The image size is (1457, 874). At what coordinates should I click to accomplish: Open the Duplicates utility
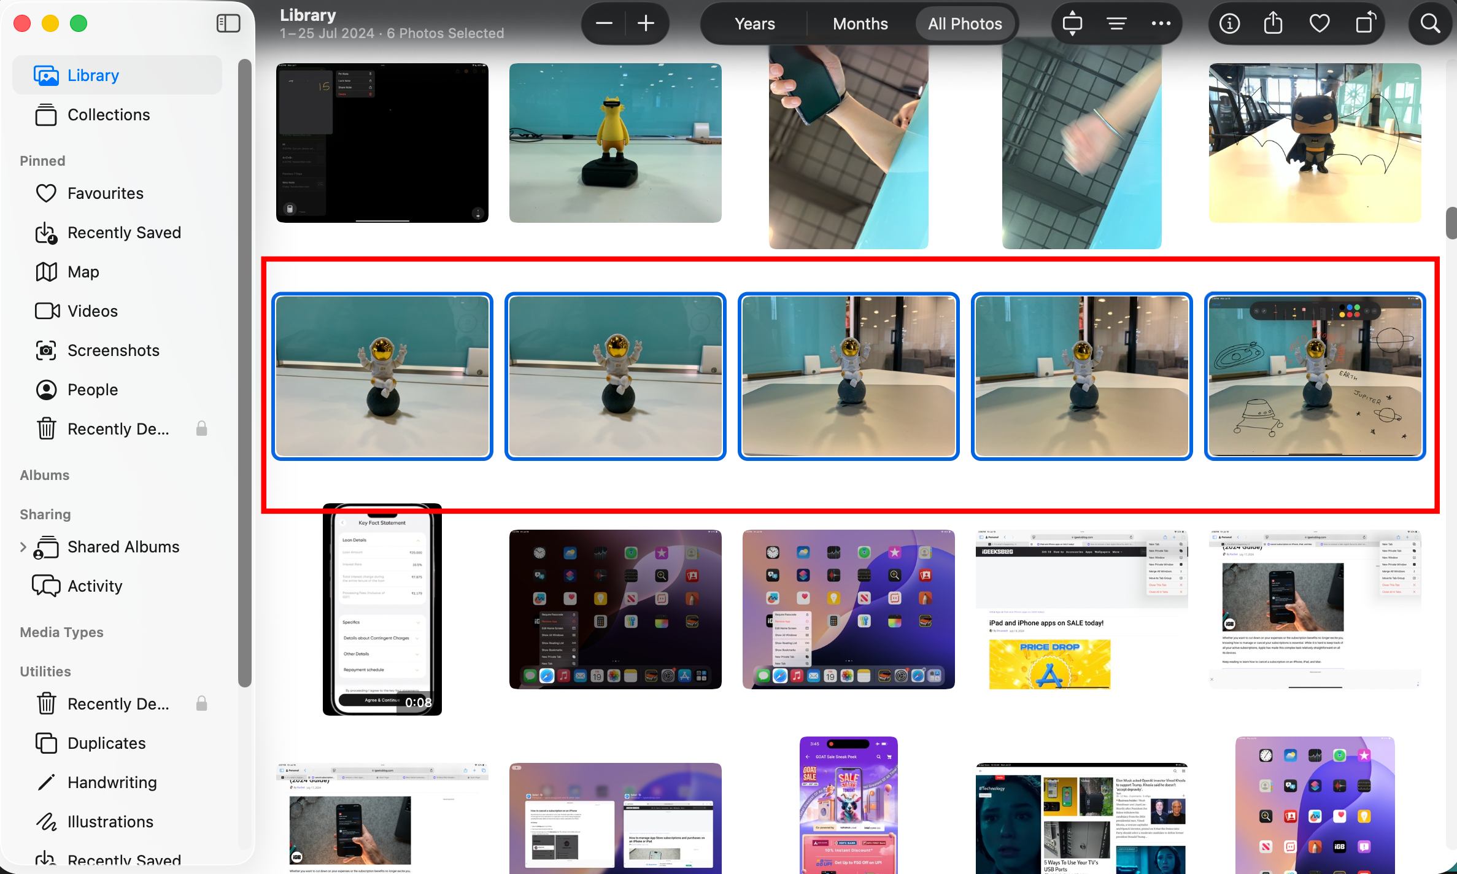[117, 743]
